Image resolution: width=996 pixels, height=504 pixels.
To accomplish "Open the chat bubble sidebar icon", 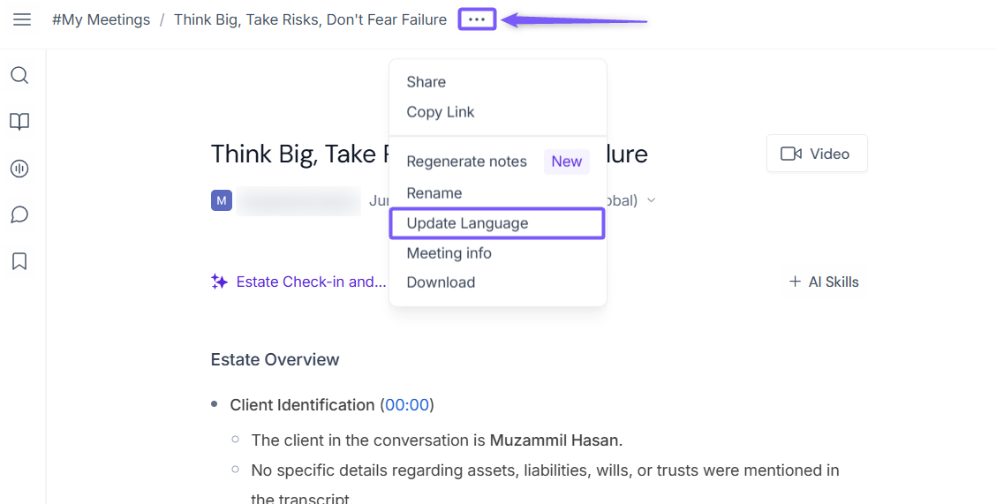I will [19, 214].
